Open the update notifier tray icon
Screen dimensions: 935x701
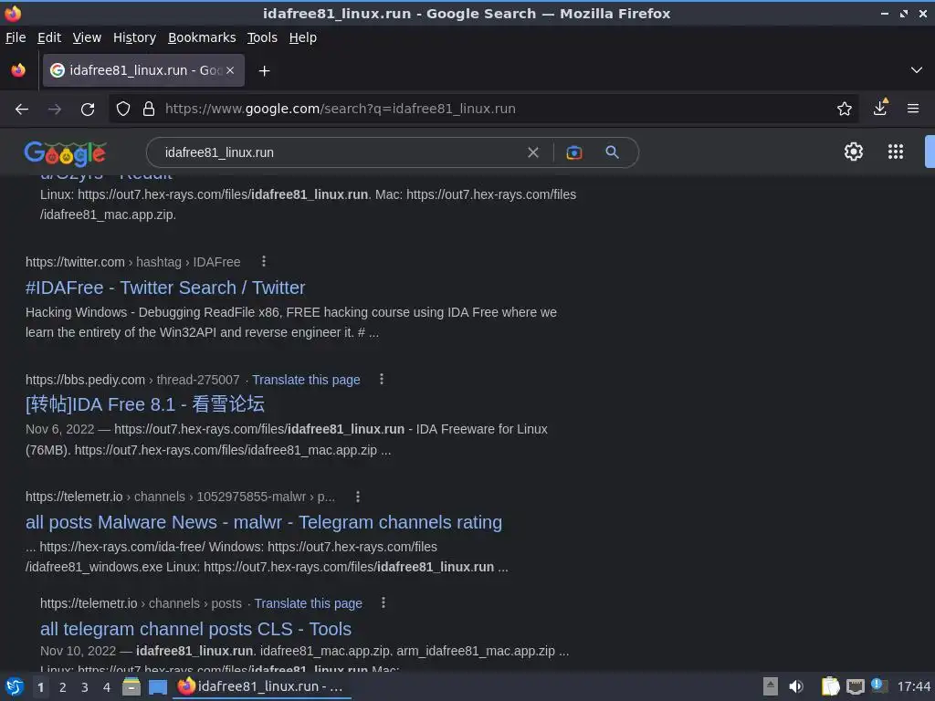click(878, 685)
